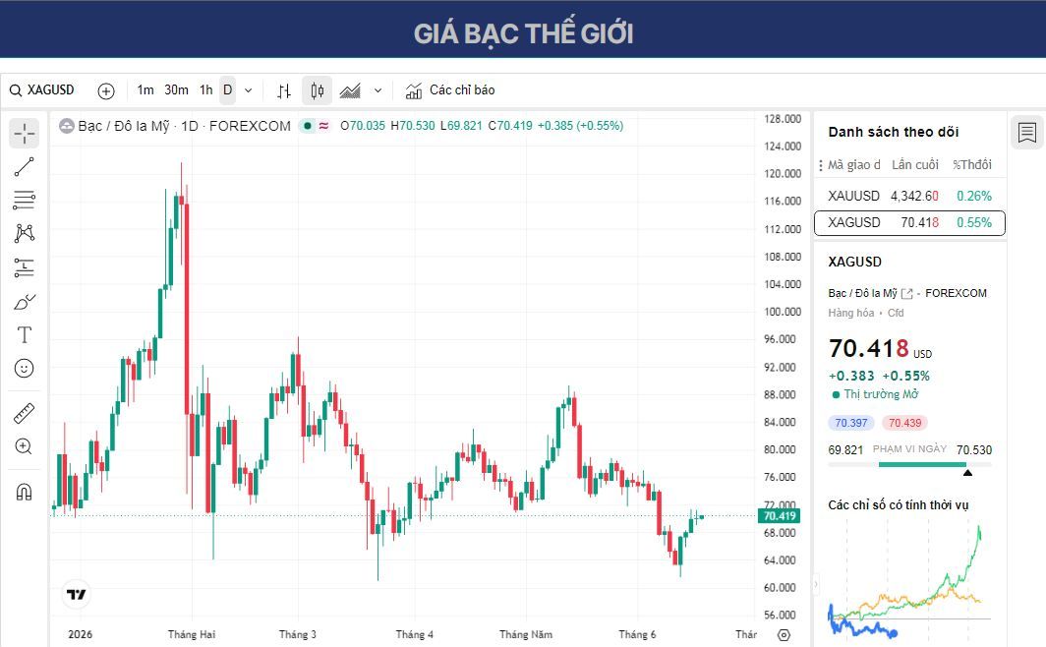The width and height of the screenshot is (1046, 647).
Task: Select XAUUSD in the watchlist
Action: [x=910, y=196]
